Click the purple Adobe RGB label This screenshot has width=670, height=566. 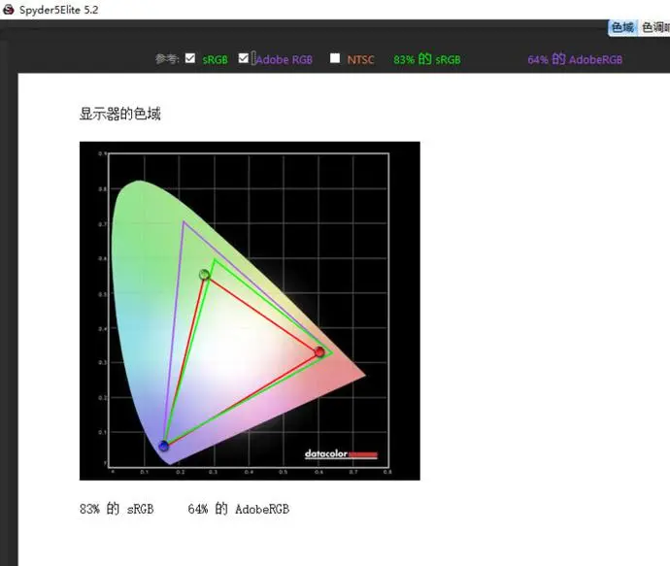(x=285, y=59)
